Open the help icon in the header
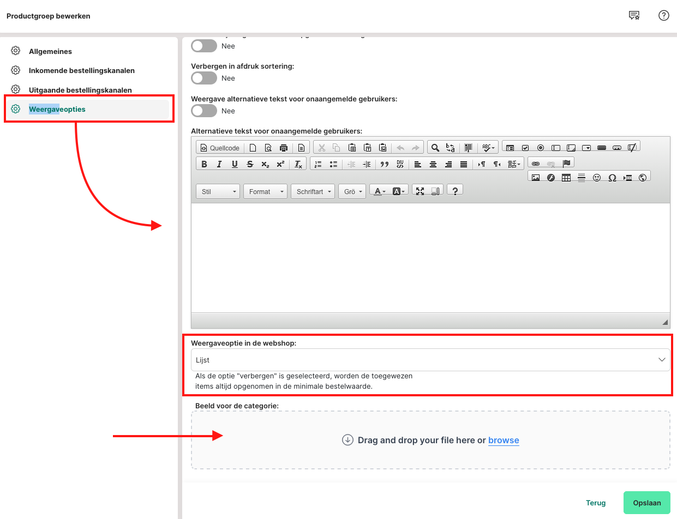Viewport: 677px width, 519px height. 663,15
